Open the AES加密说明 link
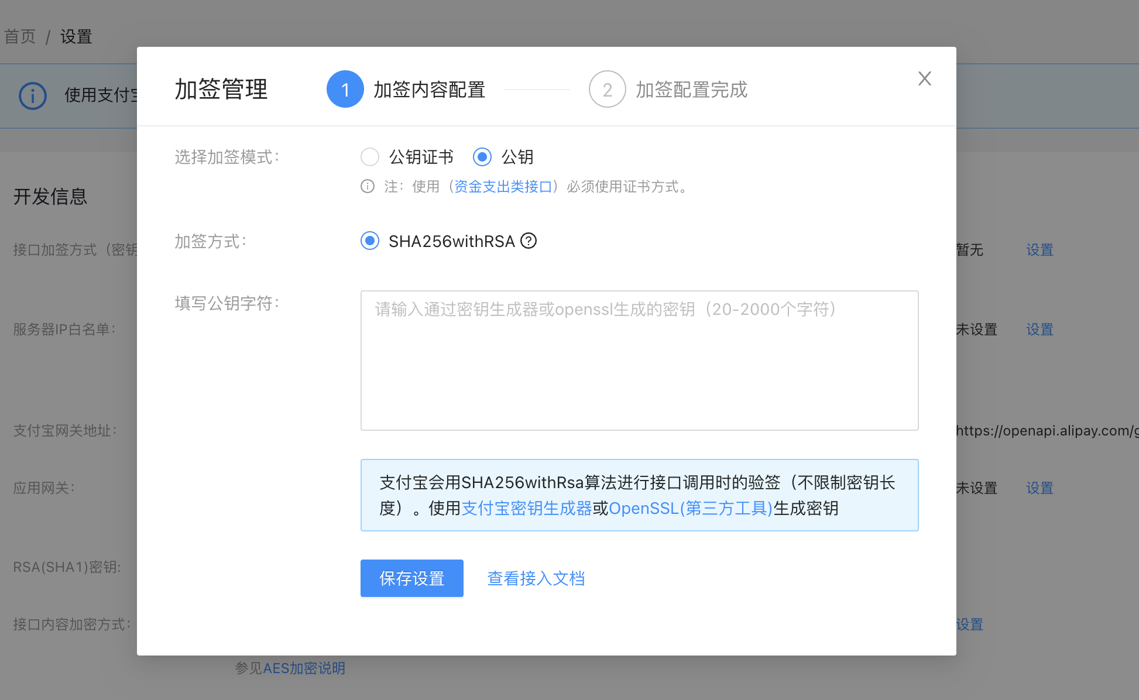The image size is (1139, 700). click(304, 668)
